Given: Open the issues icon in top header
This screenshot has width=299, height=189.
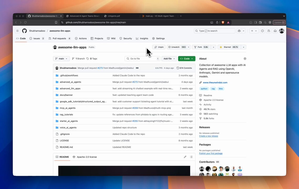Looking at the screenshot, I should (262, 31).
